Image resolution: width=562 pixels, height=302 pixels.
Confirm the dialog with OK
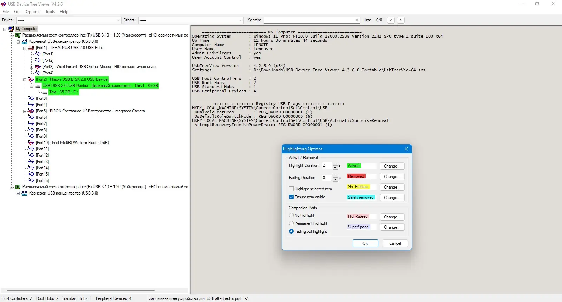coord(365,243)
